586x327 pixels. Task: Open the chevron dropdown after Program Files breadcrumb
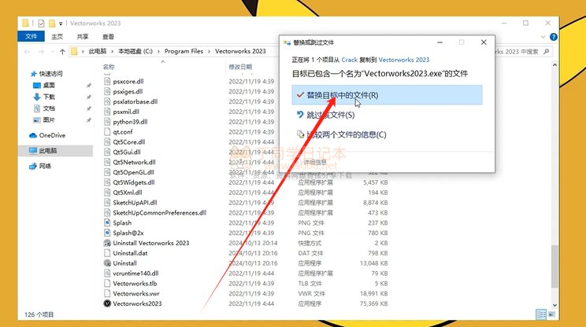210,51
